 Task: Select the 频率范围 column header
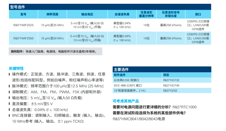coord(52,14)
